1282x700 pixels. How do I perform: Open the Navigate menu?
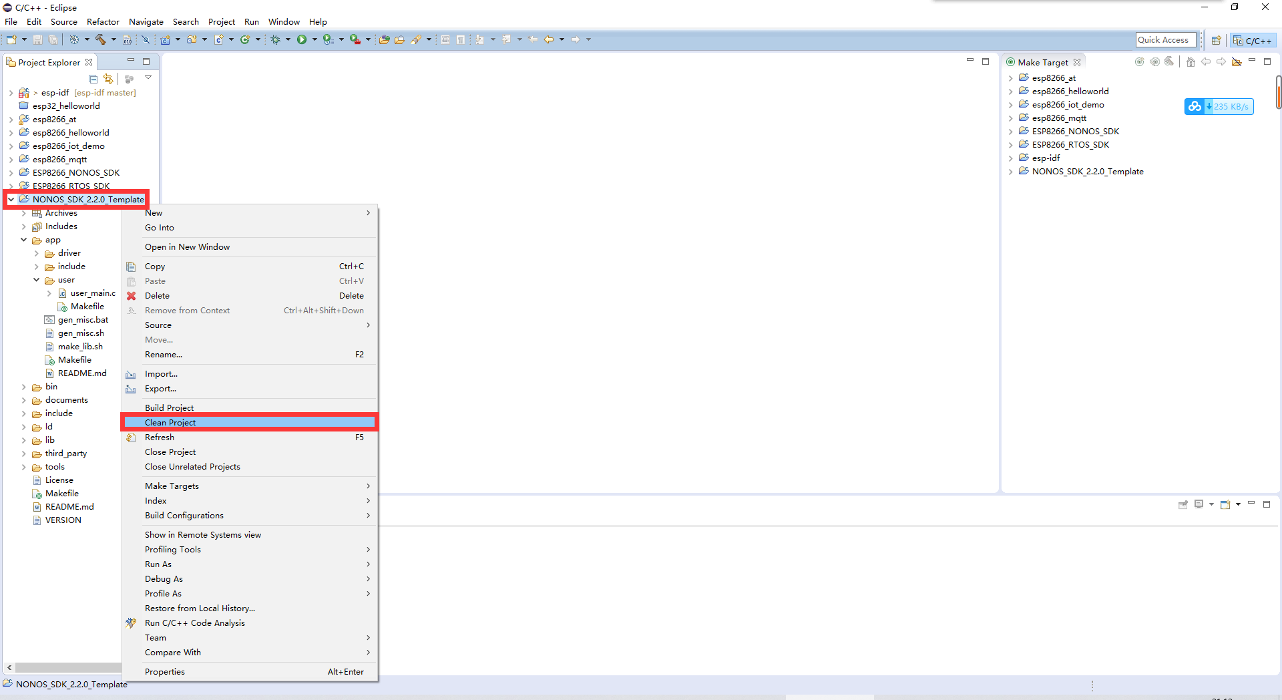[146, 21]
